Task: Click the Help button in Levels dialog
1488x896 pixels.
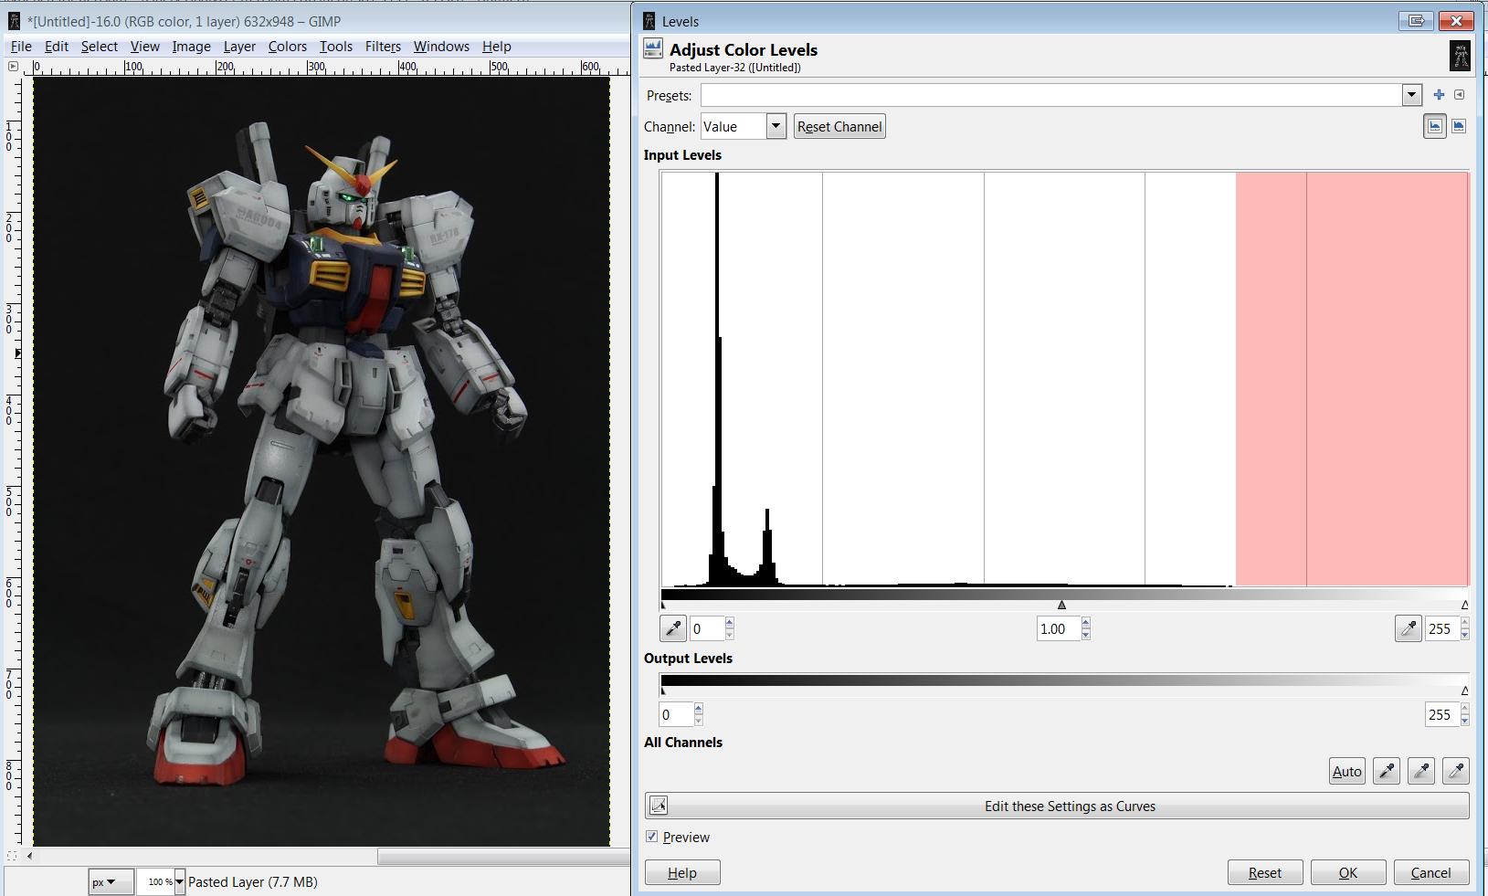Action: [x=682, y=873]
